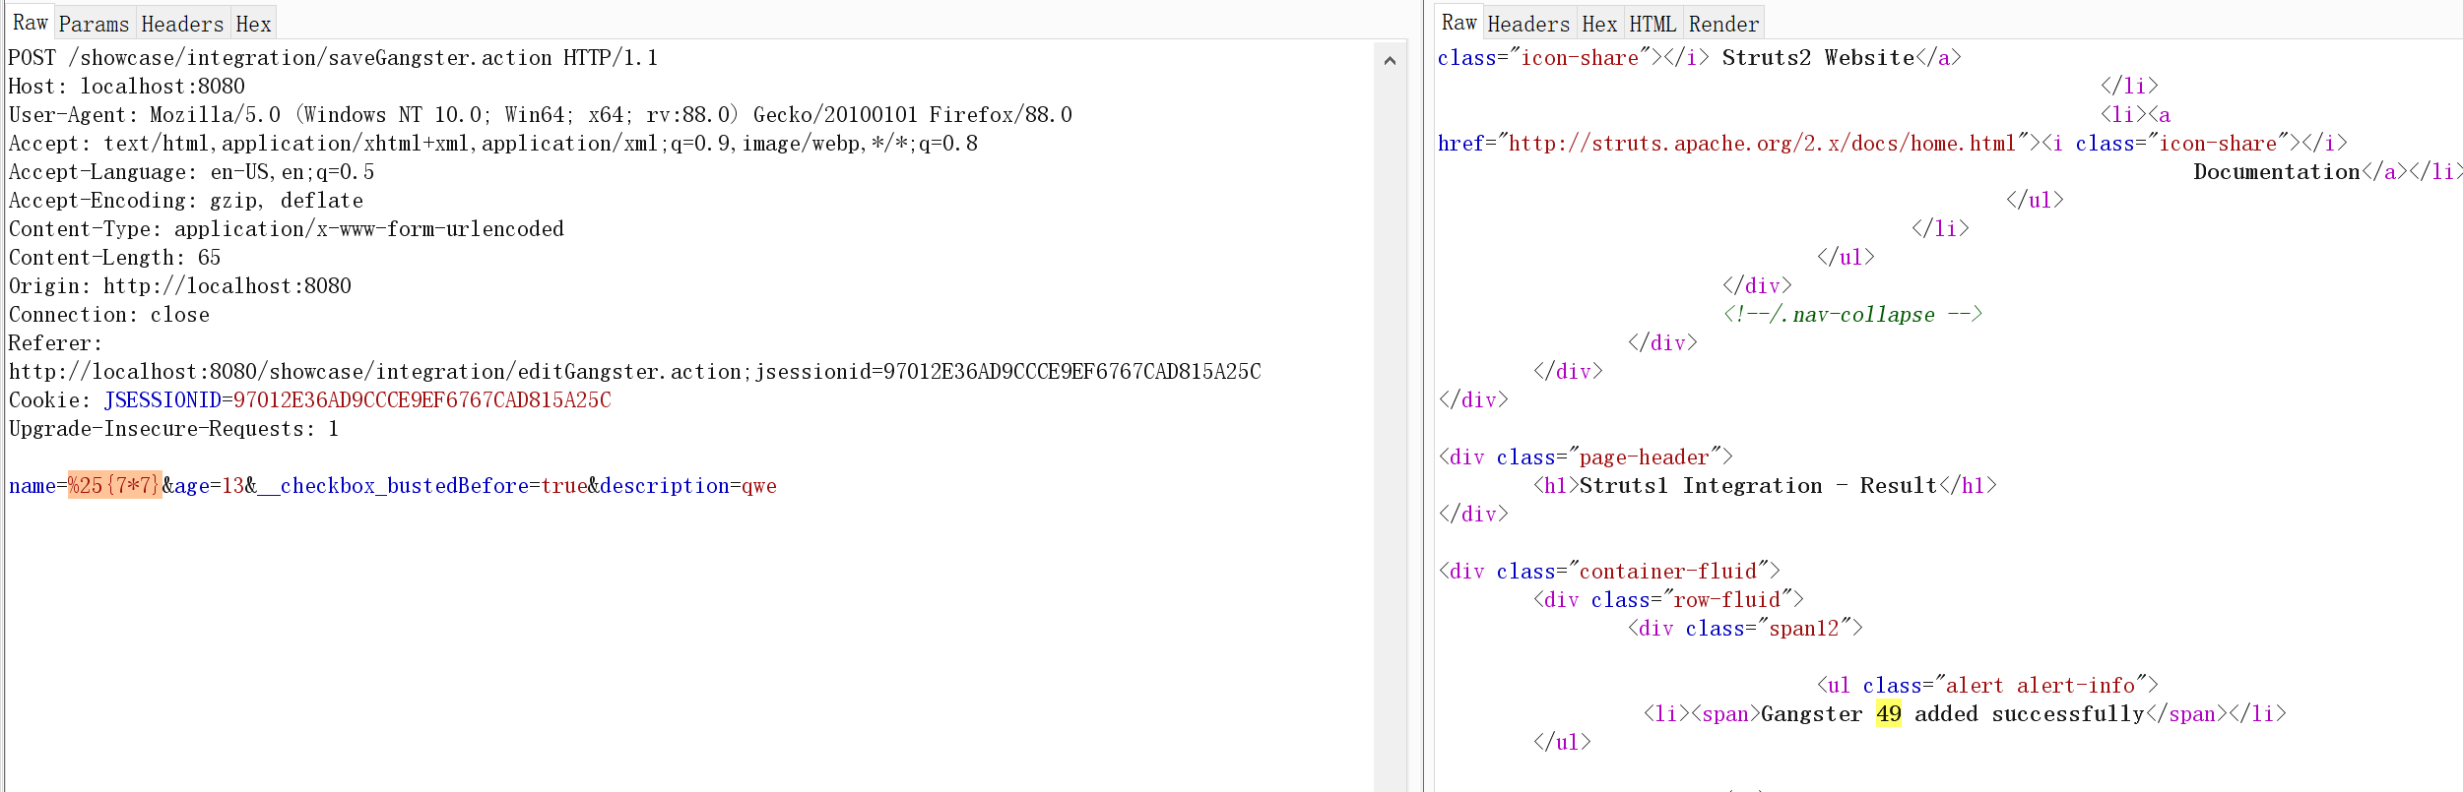This screenshot has height=792, width=2463.
Task: Click the nav-collapse comment in response
Action: click(x=1852, y=315)
